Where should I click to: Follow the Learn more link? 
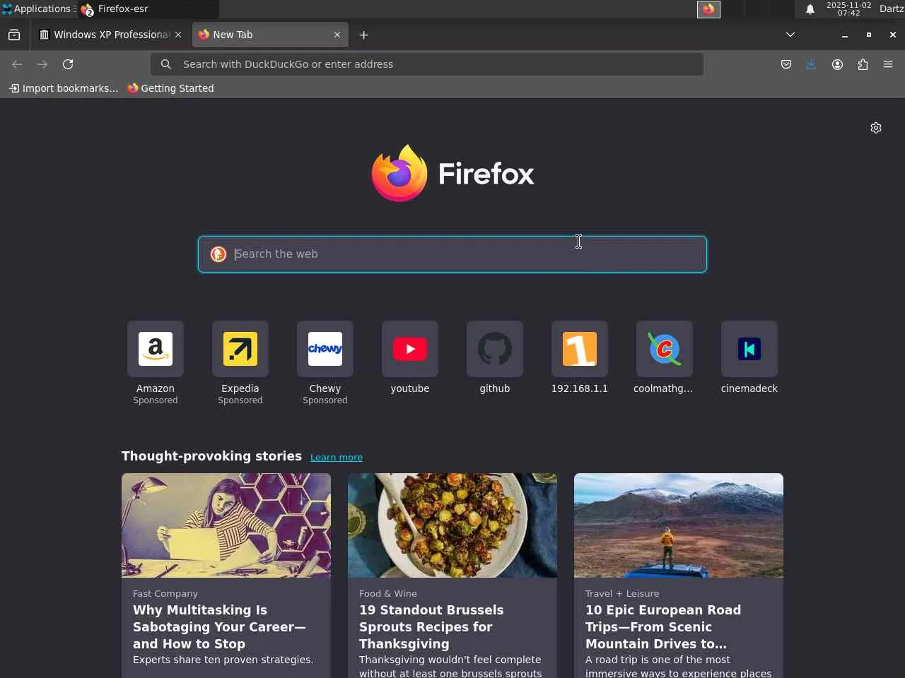tap(337, 457)
